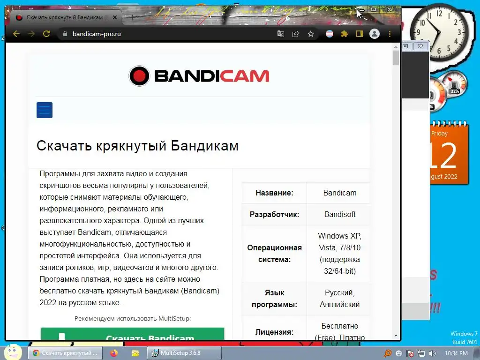This screenshot has height=360, width=480.
Task: Open the blue hamburger menu
Action: [45, 110]
